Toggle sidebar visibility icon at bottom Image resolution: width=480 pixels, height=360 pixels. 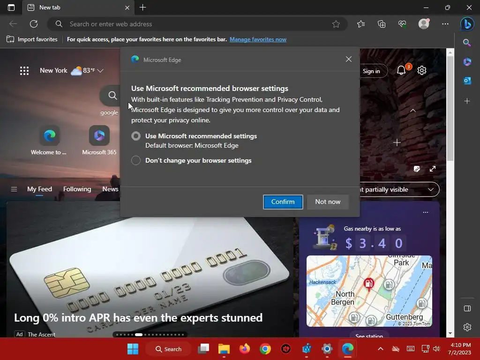click(467, 308)
